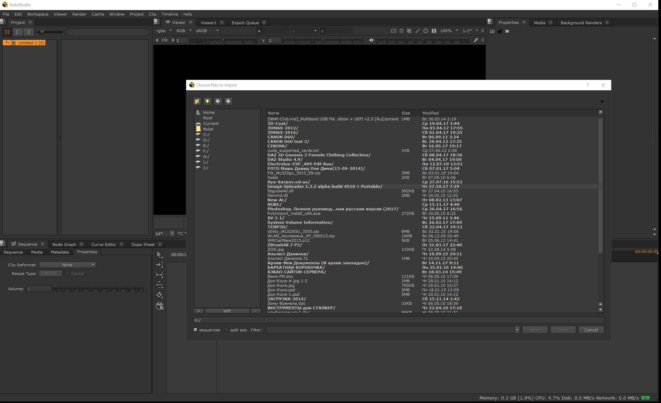The height and width of the screenshot is (403, 661).
Task: Open the Filter dropdown arrow
Action: coord(517,330)
